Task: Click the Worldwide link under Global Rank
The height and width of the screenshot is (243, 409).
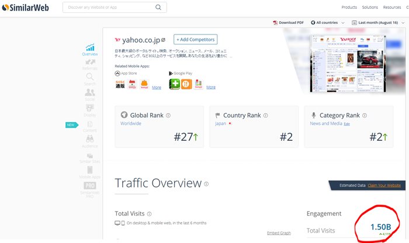Action: click(131, 123)
